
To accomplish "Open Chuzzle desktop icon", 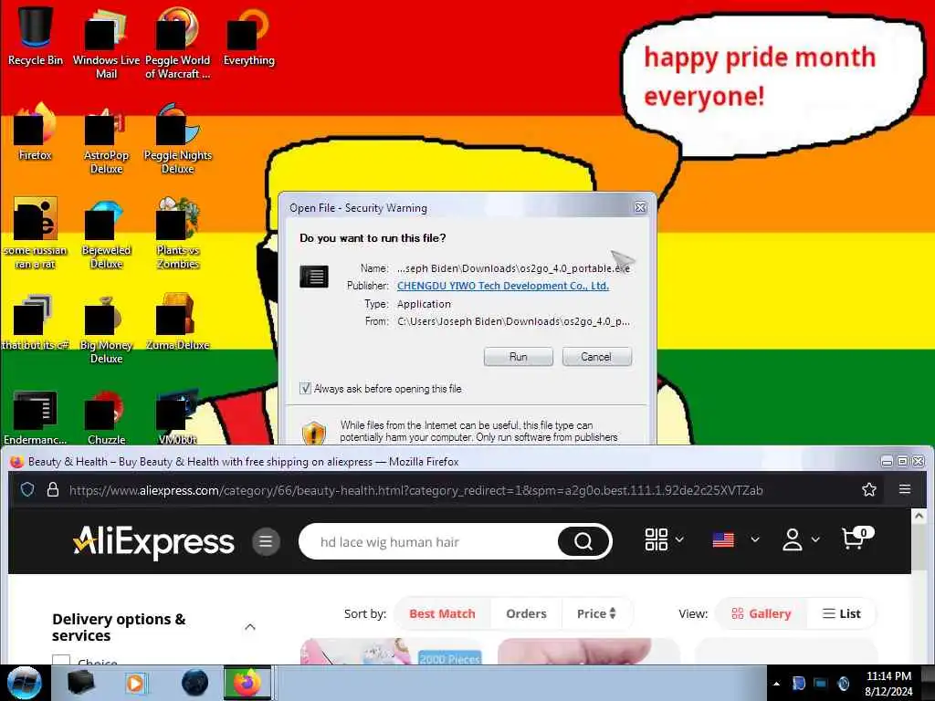I will [x=106, y=416].
